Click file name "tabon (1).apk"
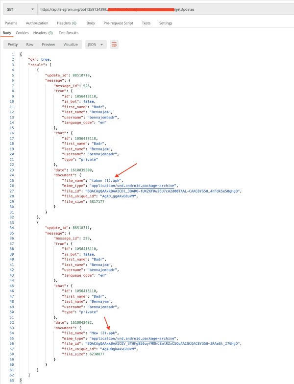This screenshot has width=294, height=384. [x=106, y=180]
